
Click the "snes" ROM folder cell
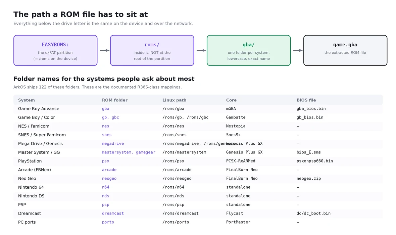107,135
